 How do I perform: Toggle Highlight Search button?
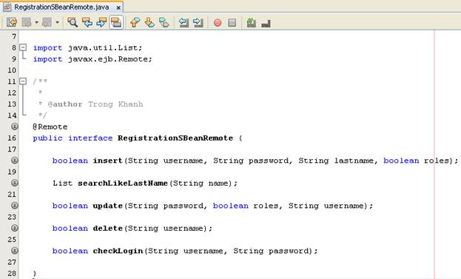coord(116,23)
